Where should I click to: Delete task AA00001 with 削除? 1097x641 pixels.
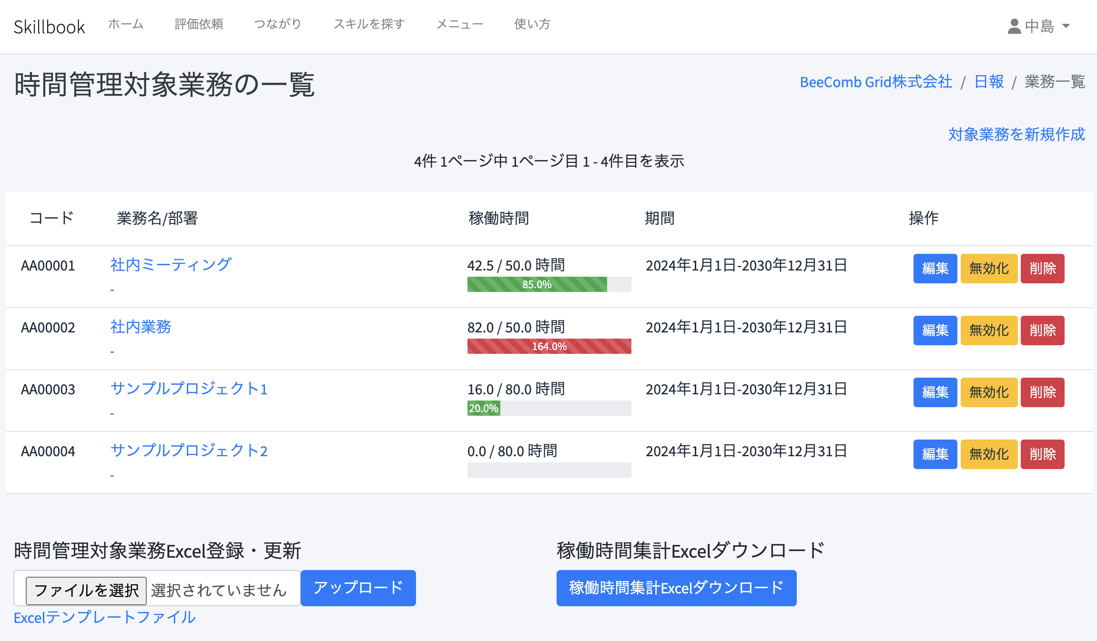tap(1042, 269)
